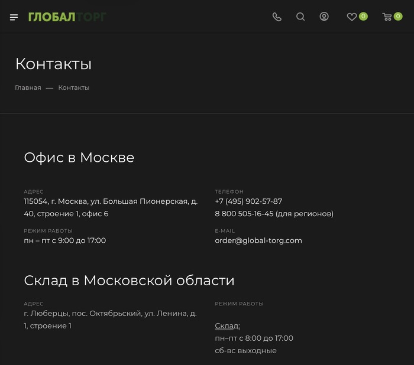The height and width of the screenshot is (365, 414).
Task: Click the Офис в Москве heading
Action: click(x=79, y=158)
